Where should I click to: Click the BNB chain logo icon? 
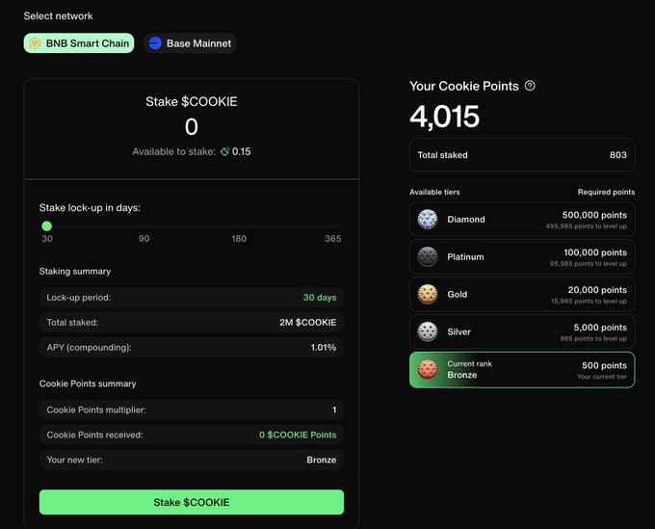pos(35,43)
